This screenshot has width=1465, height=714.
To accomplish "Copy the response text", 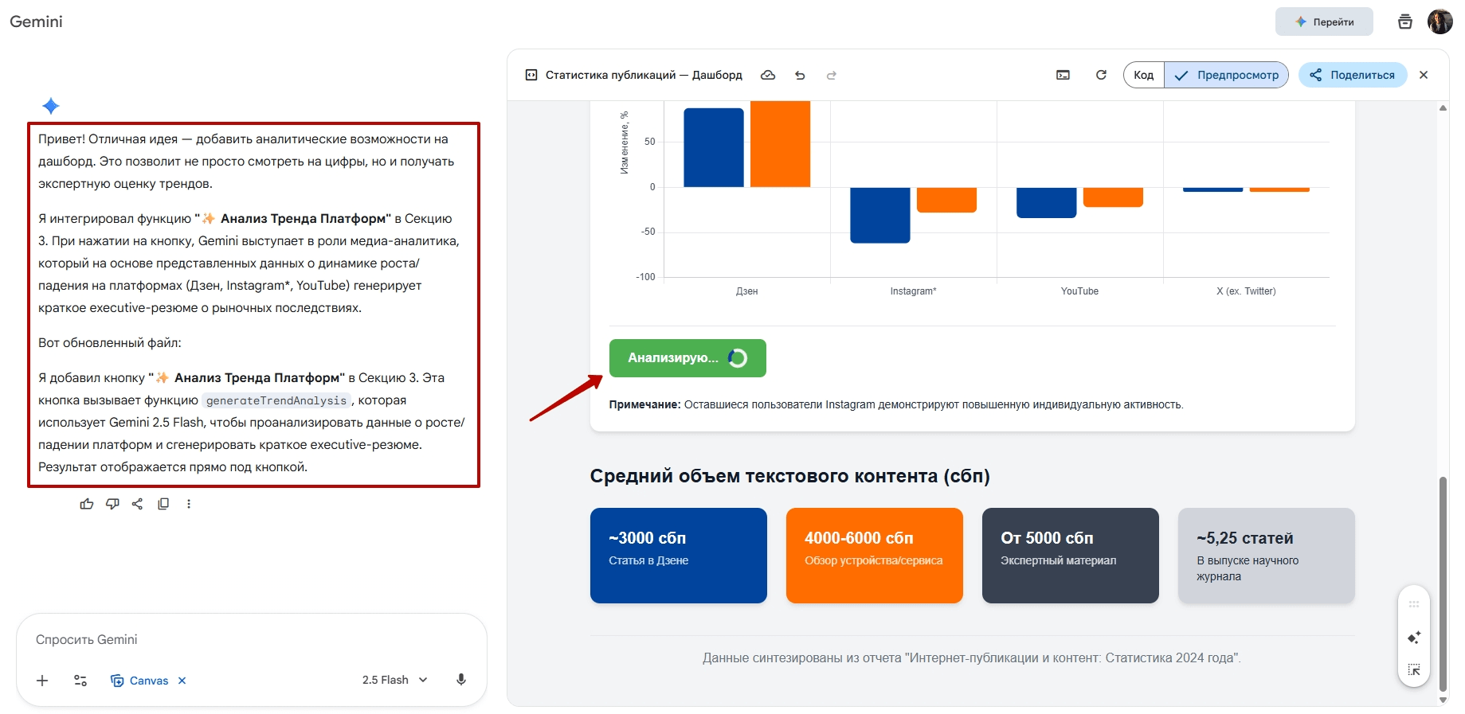I will [163, 504].
